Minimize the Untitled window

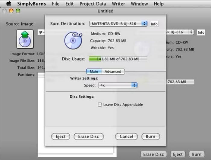pyautogui.click(x=11, y=11)
